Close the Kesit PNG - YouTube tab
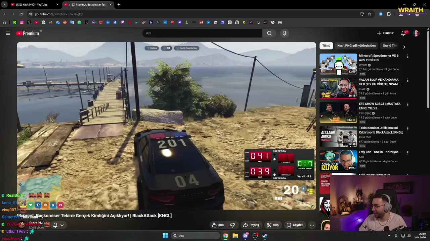430x241 pixels. [x=57, y=5]
